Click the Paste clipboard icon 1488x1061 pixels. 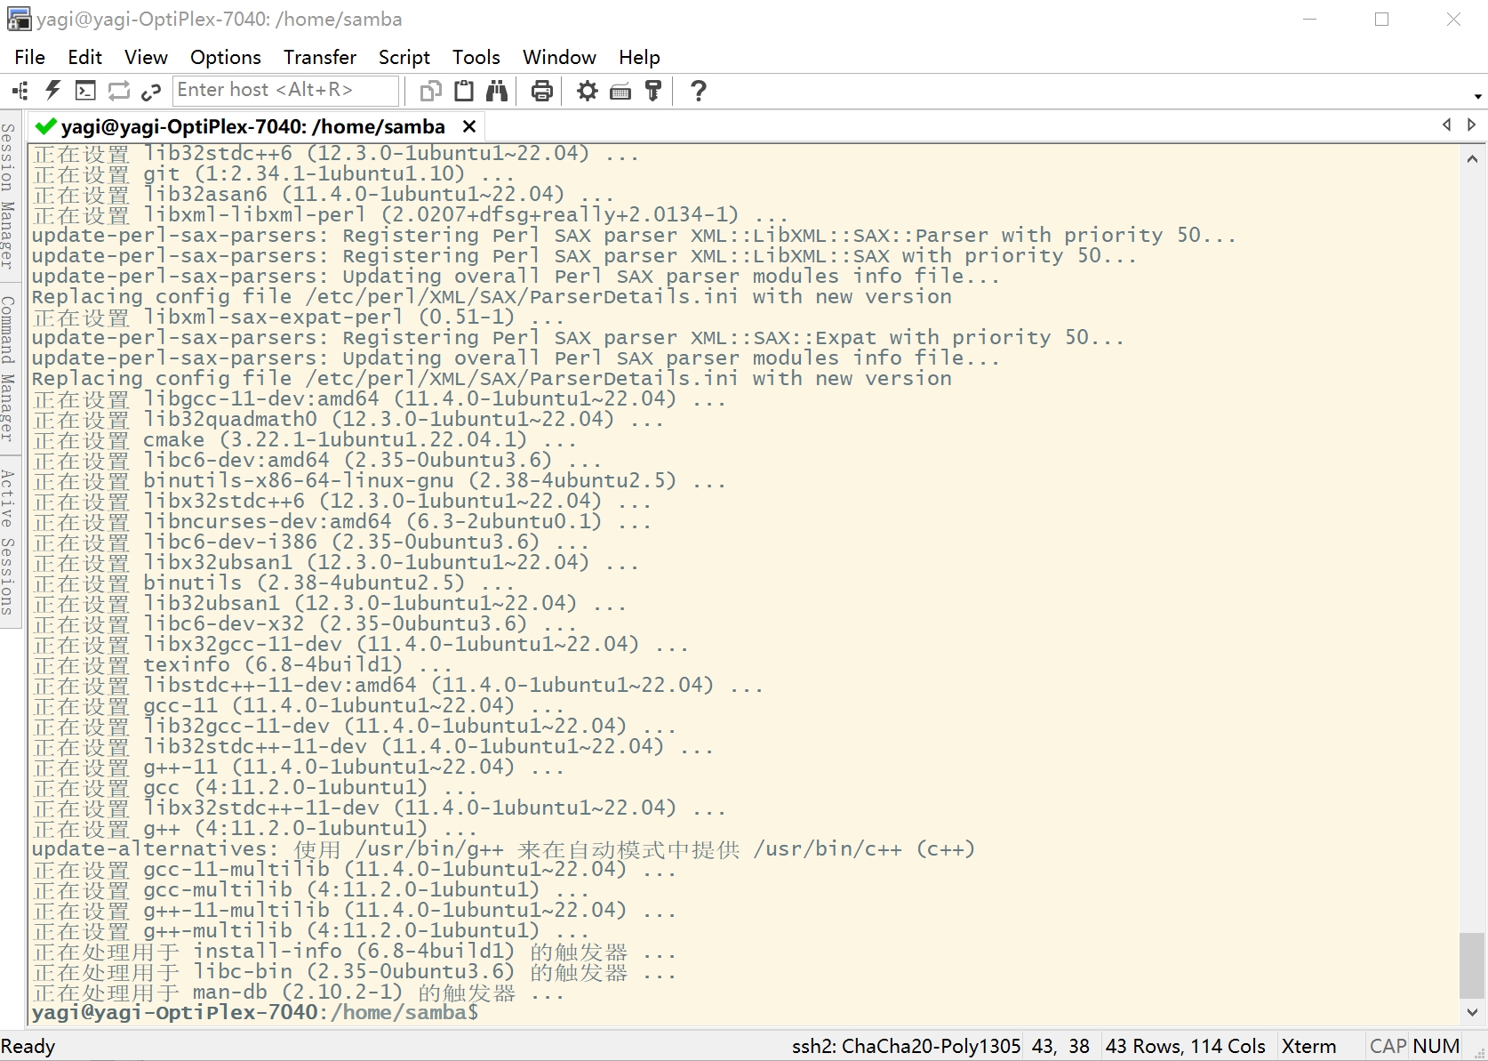click(464, 91)
